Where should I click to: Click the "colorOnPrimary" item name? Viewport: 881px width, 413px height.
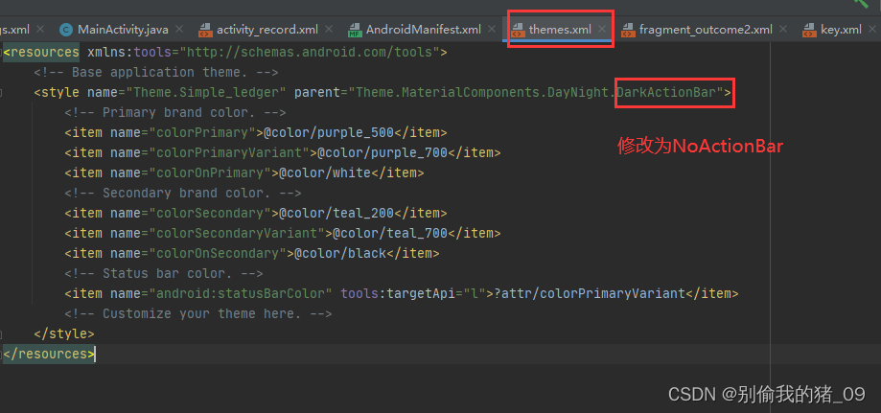(x=210, y=173)
